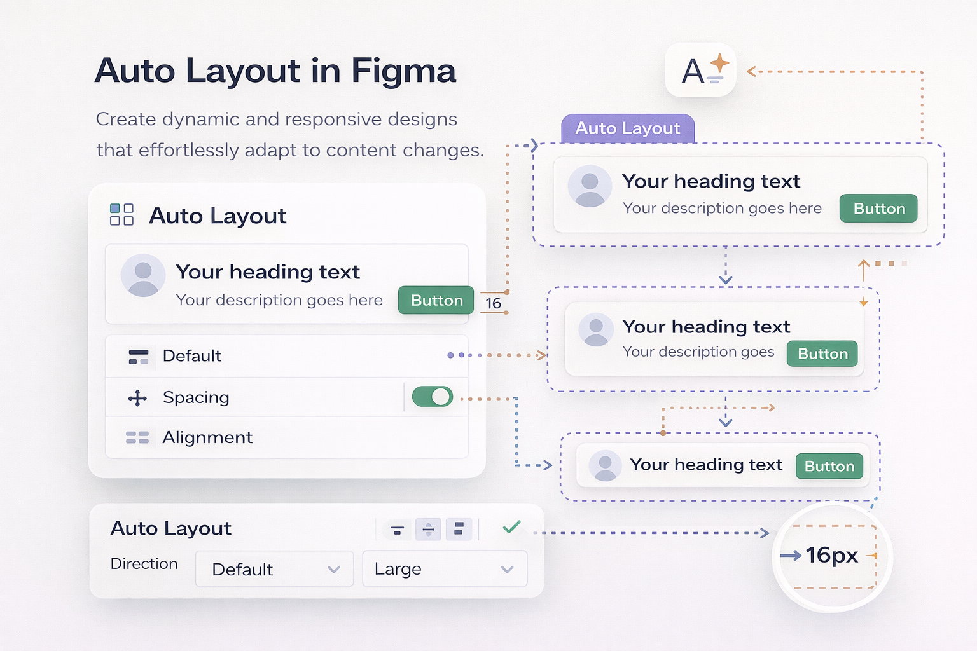Click the Auto Layout in Figma title
The width and height of the screenshot is (977, 651).
click(x=275, y=71)
